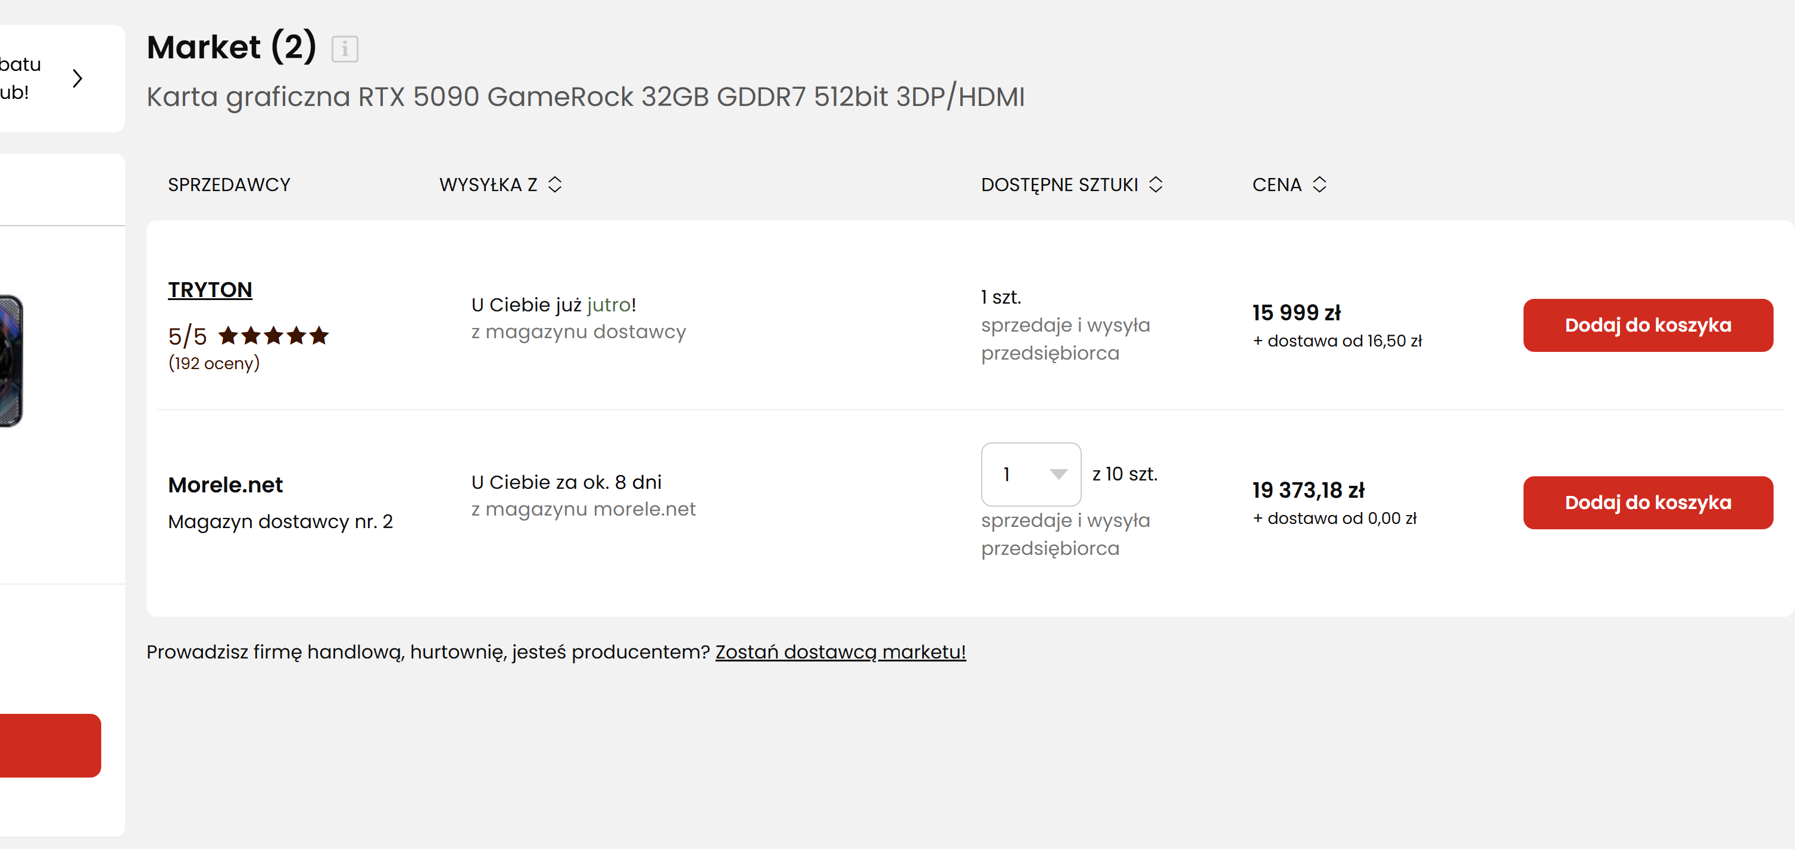Screen dimensions: 1795x849
Task: Click sort arrows next to CENA
Action: tap(1319, 185)
